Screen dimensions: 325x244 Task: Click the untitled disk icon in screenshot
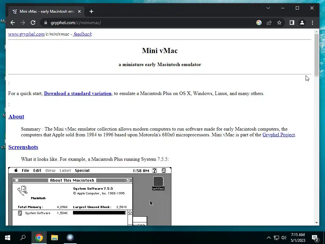[158, 183]
